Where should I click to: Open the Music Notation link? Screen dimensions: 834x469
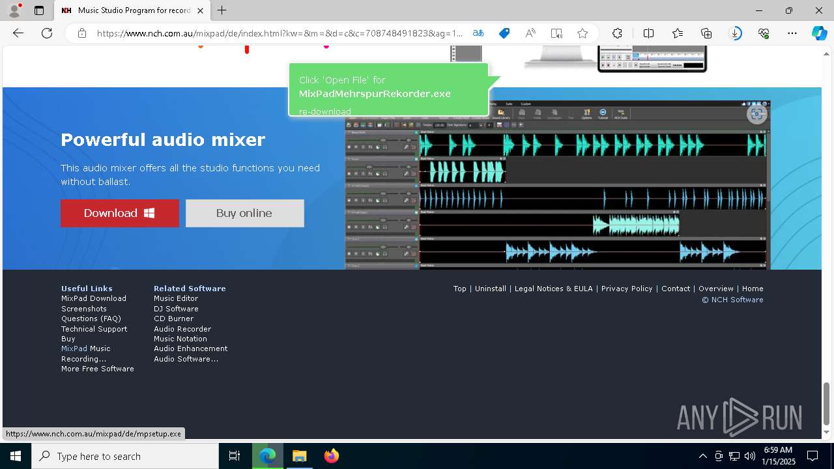point(180,339)
